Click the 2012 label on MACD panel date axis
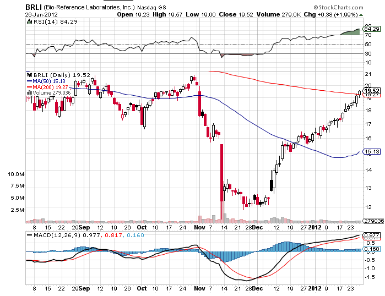The image size is (385, 296). click(315, 288)
